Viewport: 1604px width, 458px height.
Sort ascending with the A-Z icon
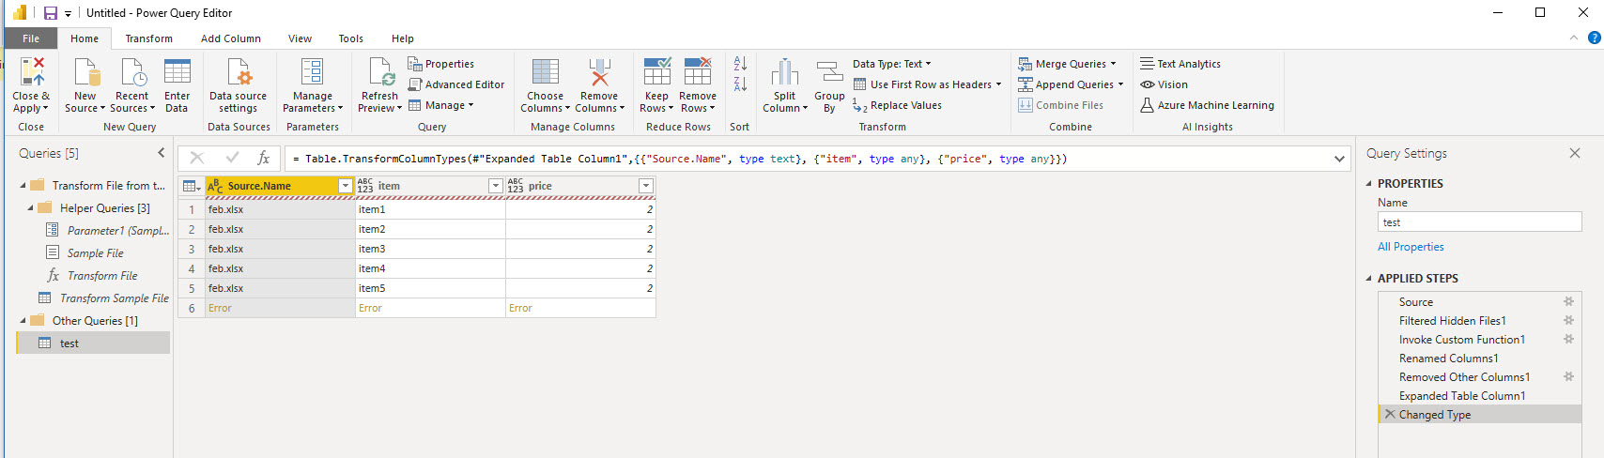point(740,63)
